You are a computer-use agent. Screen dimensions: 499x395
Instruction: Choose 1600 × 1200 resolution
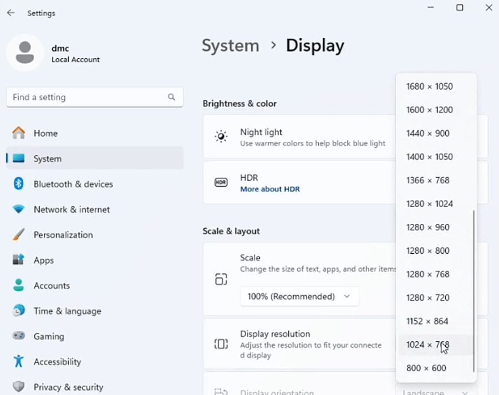436,110
